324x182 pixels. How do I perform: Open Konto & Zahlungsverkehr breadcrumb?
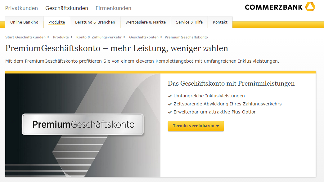click(x=99, y=37)
